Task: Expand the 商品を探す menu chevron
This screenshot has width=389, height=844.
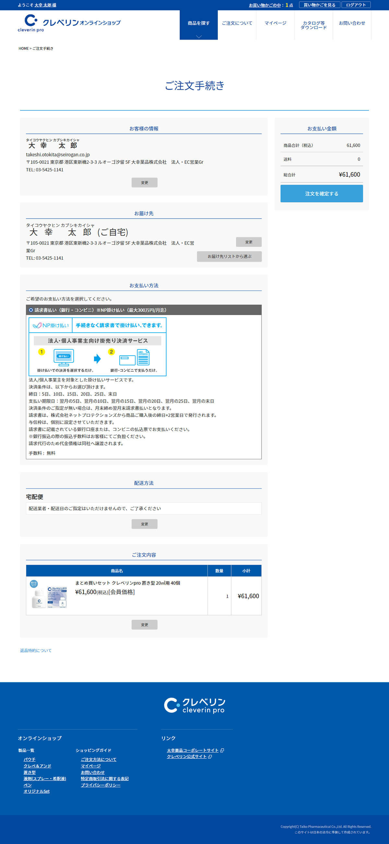Action: (199, 37)
